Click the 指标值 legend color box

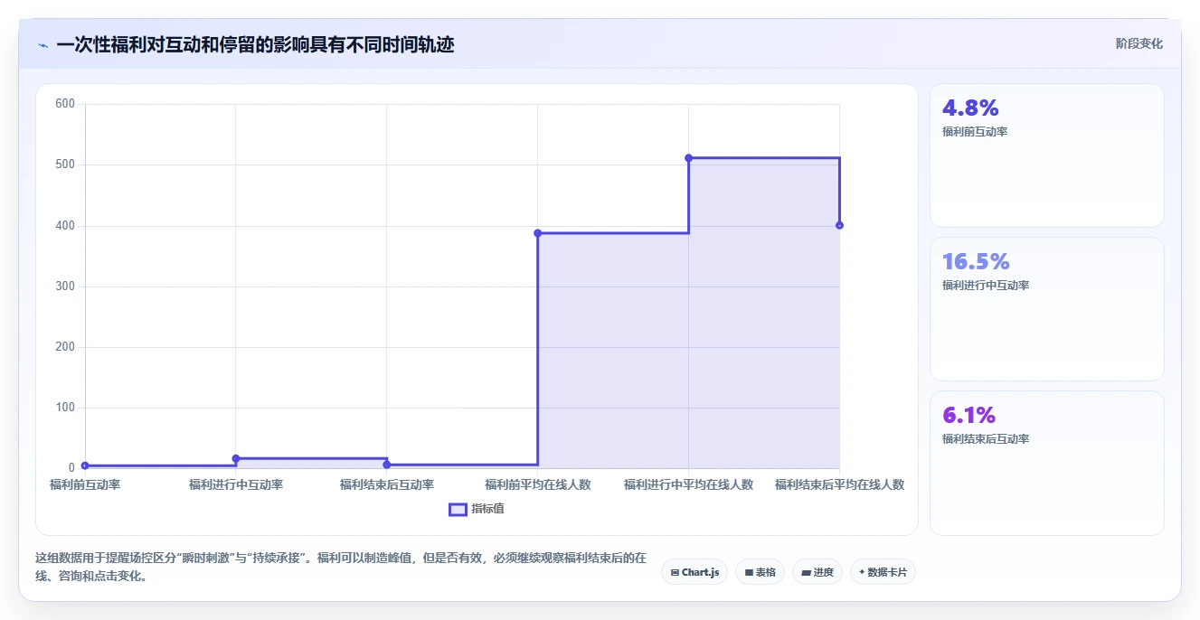[x=458, y=509]
